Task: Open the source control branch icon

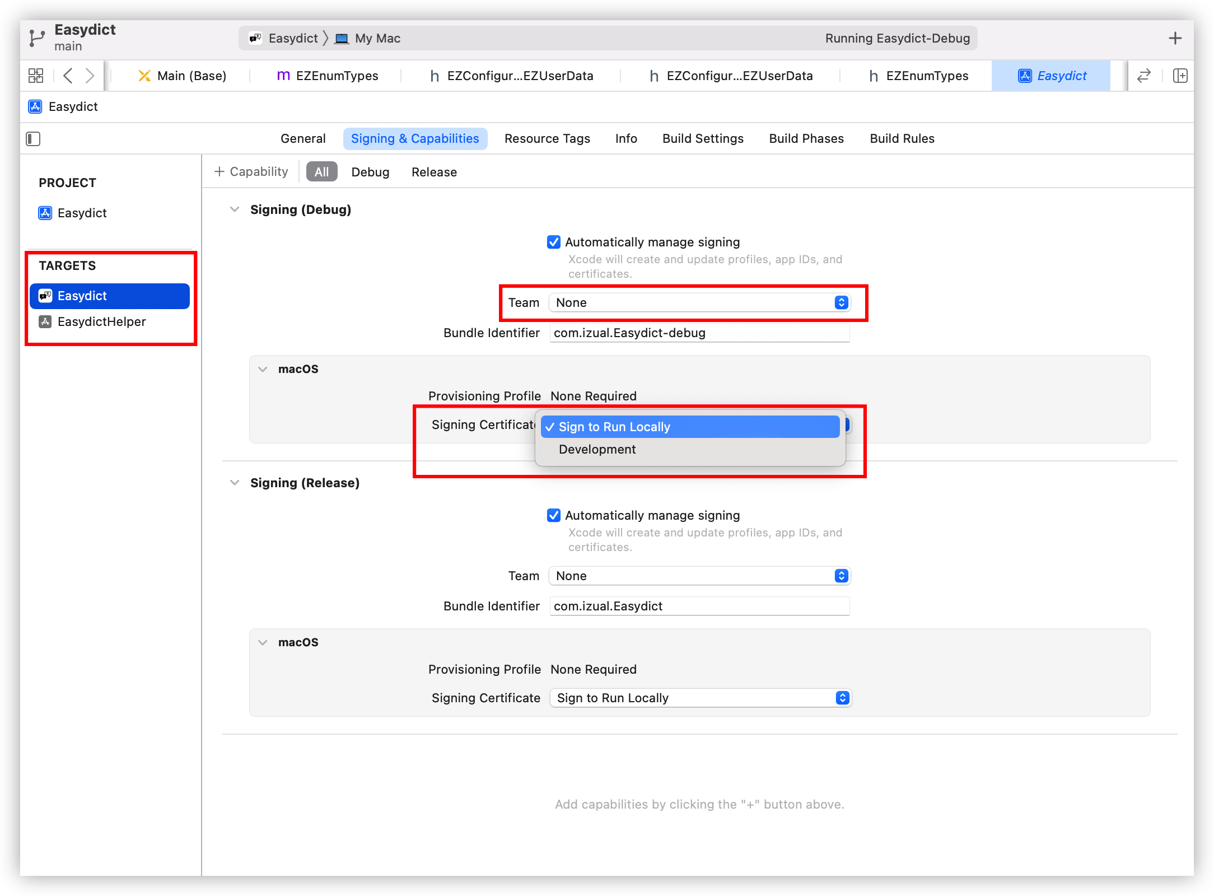Action: point(37,38)
